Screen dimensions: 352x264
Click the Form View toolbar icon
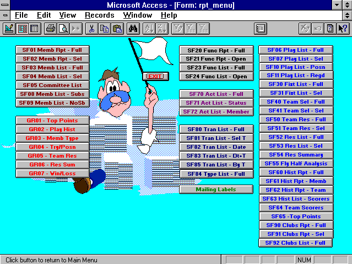(x=22, y=28)
